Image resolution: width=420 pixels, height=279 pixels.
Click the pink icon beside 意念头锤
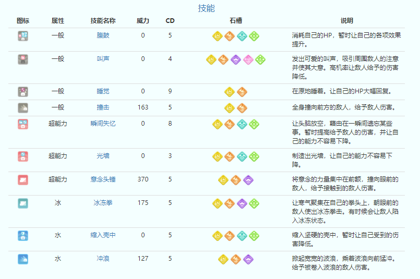[x=23, y=179]
